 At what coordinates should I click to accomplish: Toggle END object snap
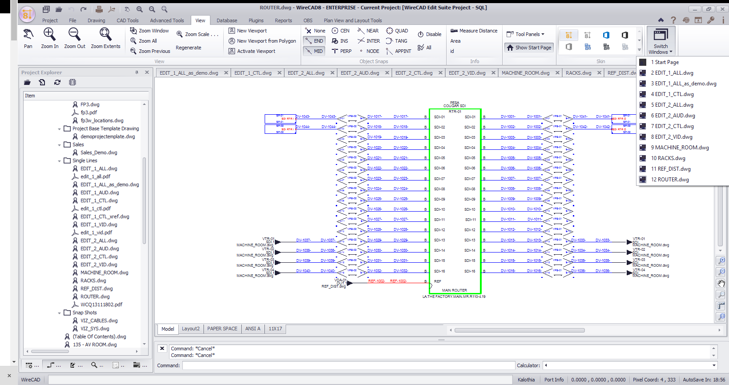tap(314, 41)
